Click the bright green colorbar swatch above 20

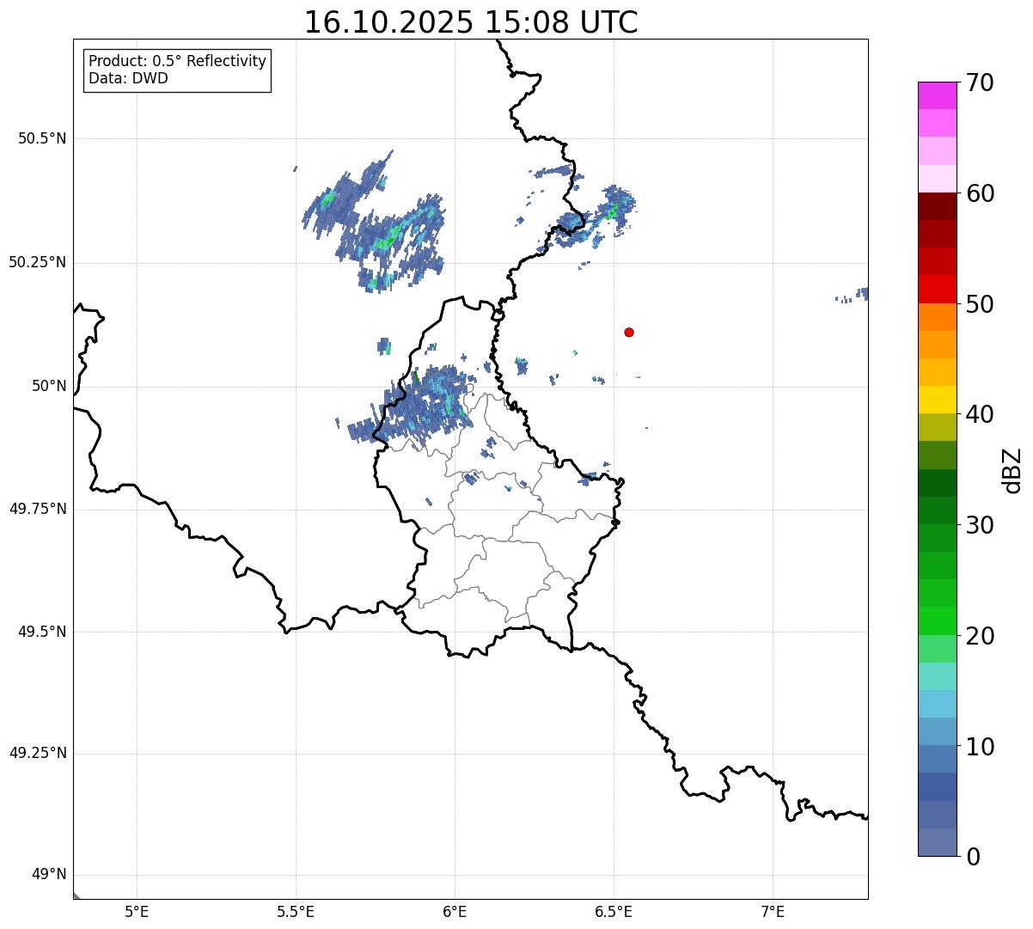[x=937, y=621]
